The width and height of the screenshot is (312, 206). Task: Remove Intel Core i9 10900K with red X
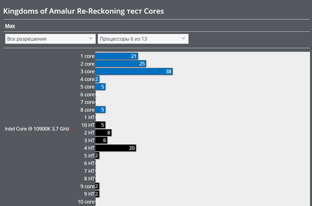click(73, 129)
